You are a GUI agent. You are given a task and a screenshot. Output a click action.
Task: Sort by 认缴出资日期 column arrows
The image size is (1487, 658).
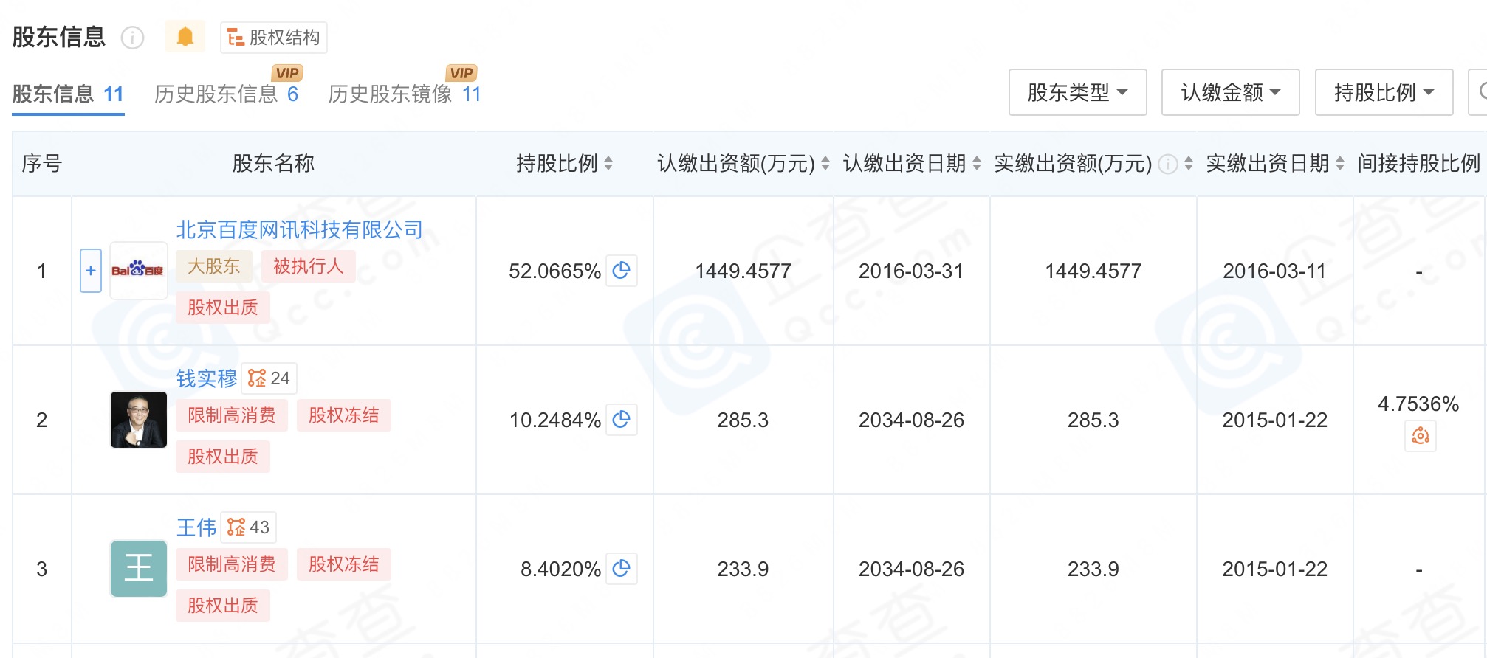[977, 164]
